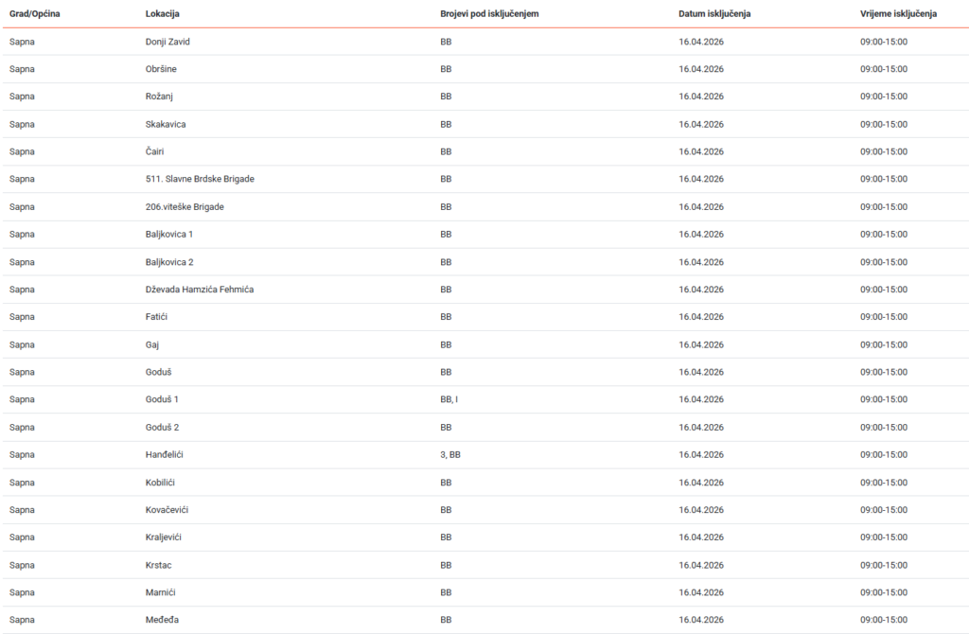Click the Dževada Hamzića Fehmića entry
969x634 pixels.
(200, 290)
